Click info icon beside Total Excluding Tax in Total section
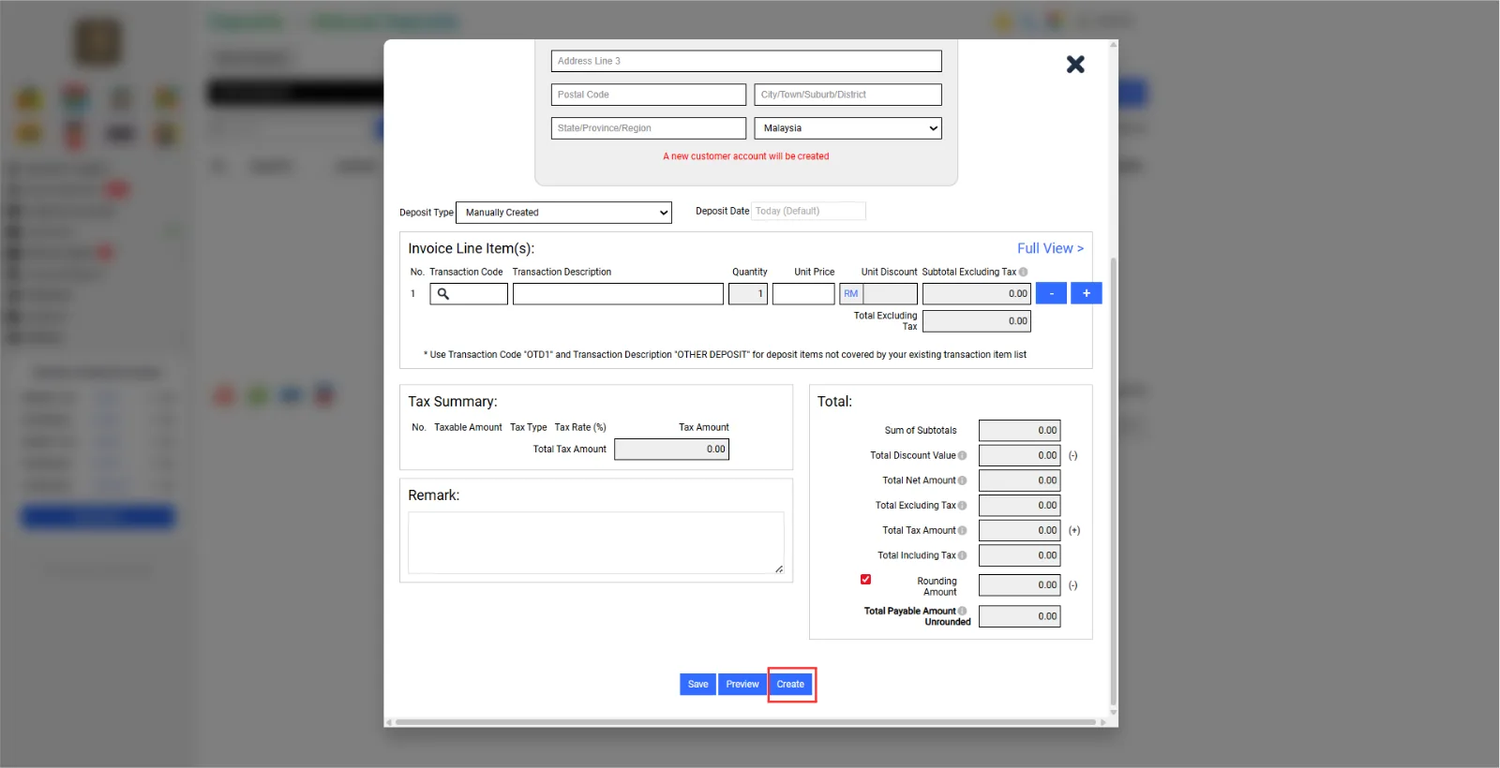 coord(962,506)
